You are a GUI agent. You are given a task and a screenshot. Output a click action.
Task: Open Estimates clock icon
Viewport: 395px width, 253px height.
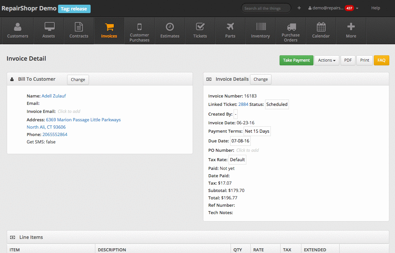coord(170,27)
